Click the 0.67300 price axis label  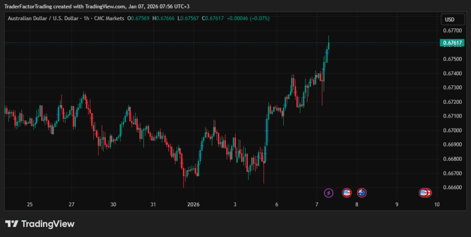(452, 87)
